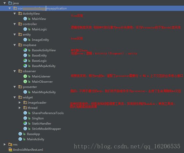Collapse the controller package arrow

[x=15, y=24]
